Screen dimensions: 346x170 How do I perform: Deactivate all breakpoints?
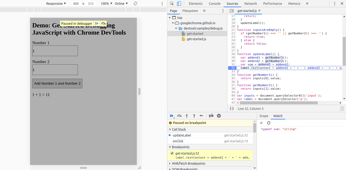(x=211, y=115)
